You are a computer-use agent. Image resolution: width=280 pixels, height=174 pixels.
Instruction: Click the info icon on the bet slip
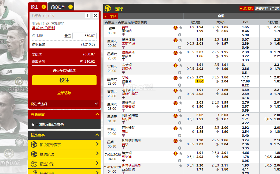(x=88, y=16)
